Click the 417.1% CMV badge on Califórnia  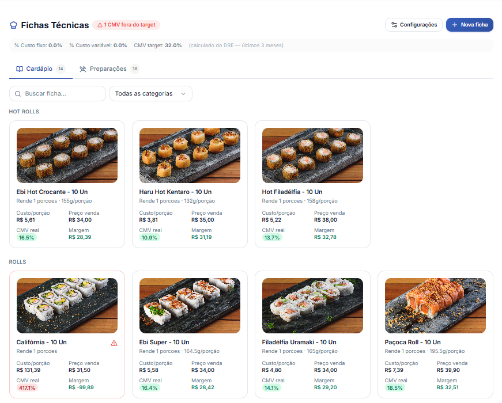click(27, 387)
